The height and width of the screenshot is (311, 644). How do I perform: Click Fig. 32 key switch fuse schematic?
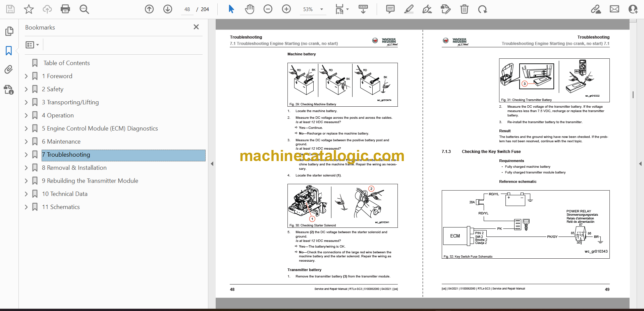tap(526, 224)
